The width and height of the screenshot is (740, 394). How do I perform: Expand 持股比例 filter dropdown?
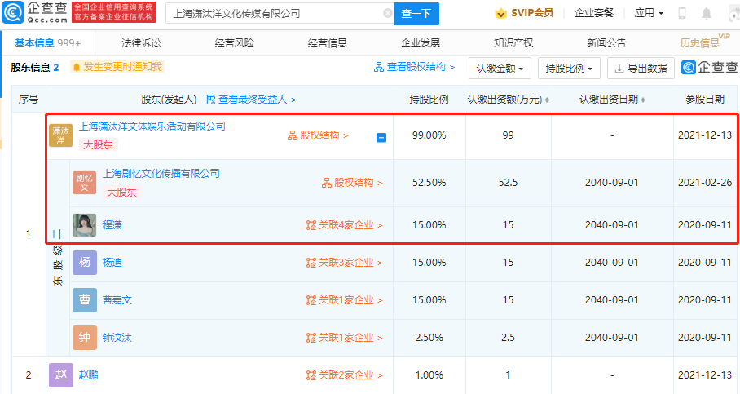(x=569, y=68)
